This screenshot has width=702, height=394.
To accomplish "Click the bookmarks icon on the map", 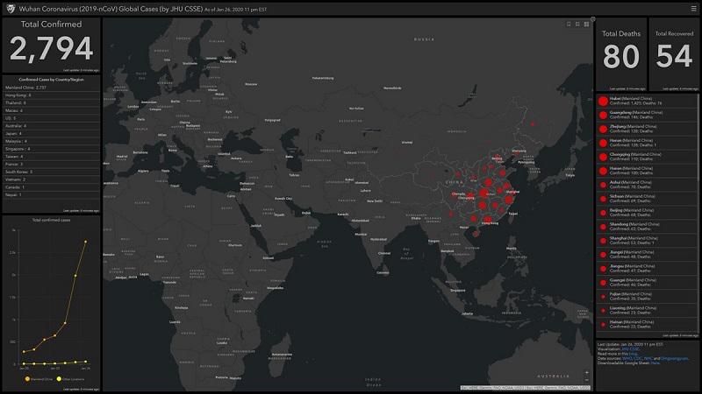I will point(569,24).
